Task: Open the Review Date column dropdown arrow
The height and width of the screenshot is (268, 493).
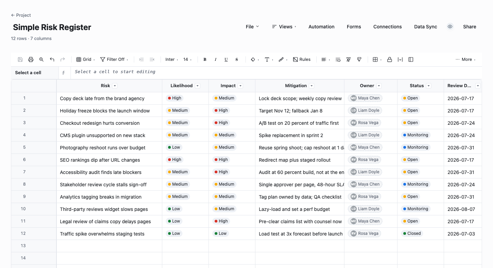Action: point(478,86)
